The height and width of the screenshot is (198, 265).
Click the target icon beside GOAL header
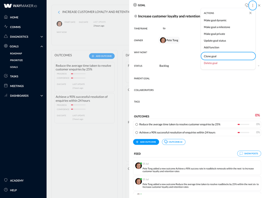pos(135,5)
